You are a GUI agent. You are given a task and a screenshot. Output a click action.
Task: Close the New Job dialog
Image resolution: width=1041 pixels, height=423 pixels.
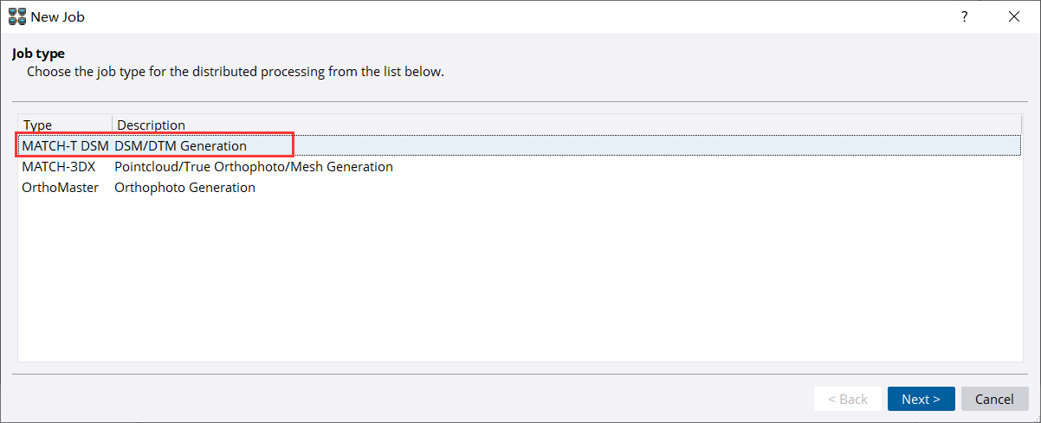1013,16
